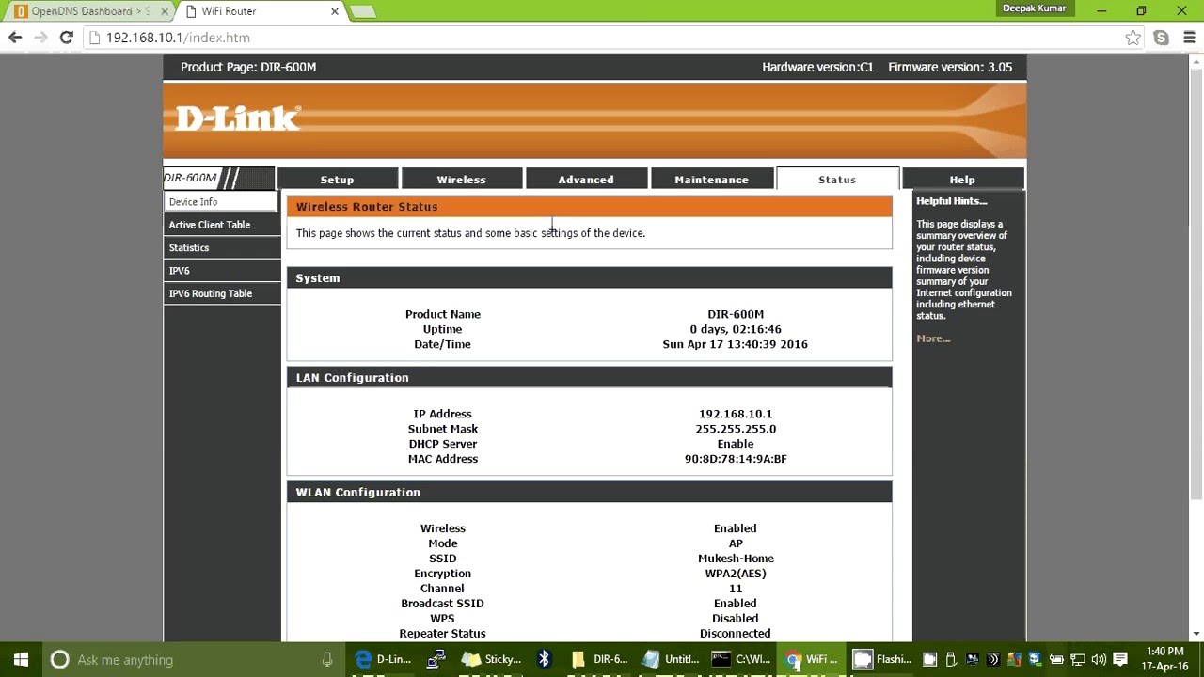The height and width of the screenshot is (677, 1204).
Task: Open the DIR-6... folder taskbar item
Action: pyautogui.click(x=599, y=659)
